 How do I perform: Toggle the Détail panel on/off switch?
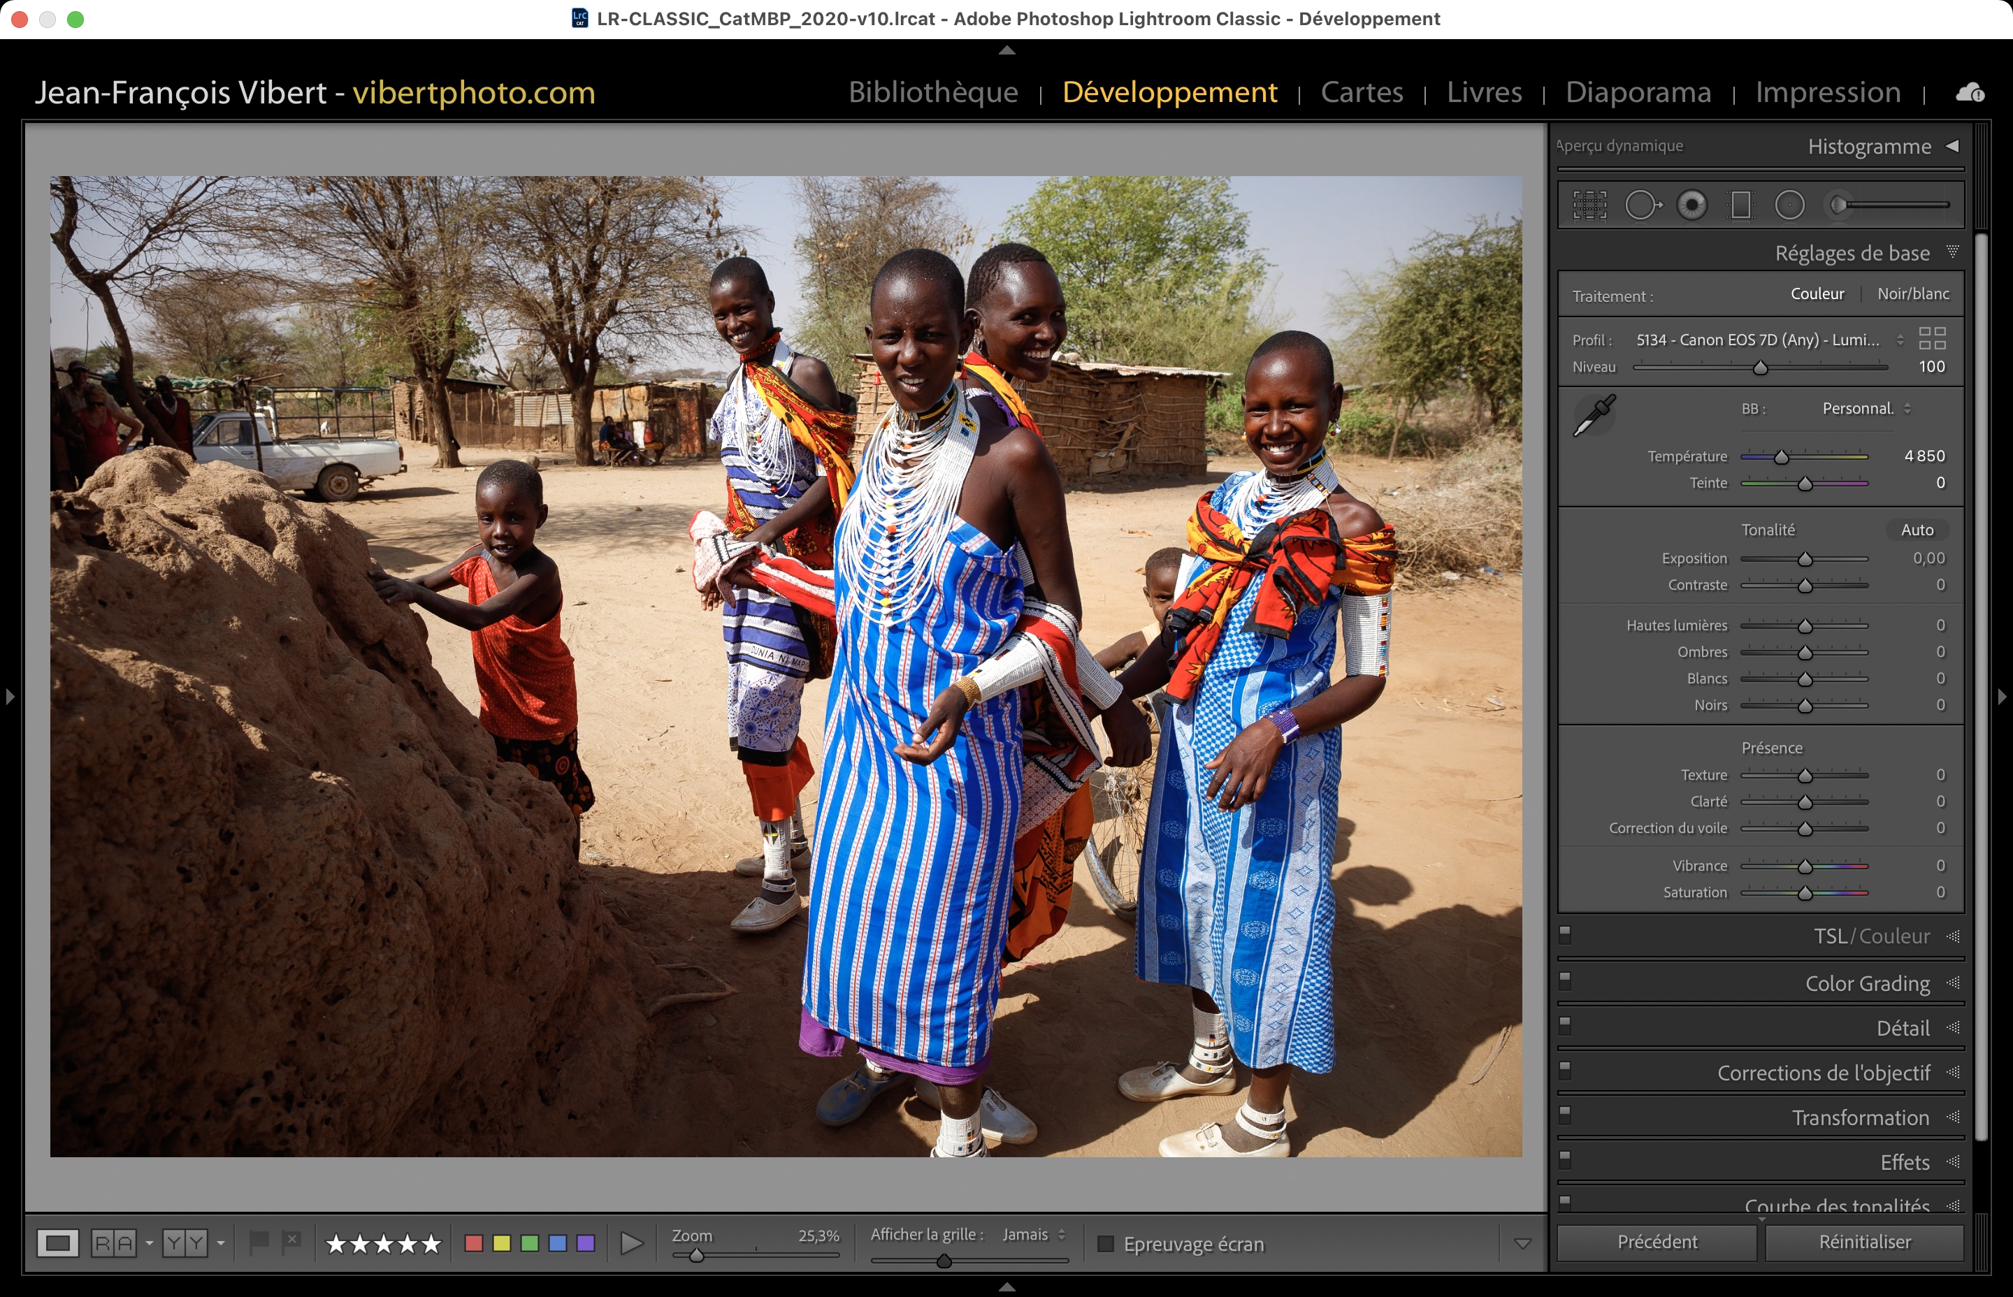1565,1025
